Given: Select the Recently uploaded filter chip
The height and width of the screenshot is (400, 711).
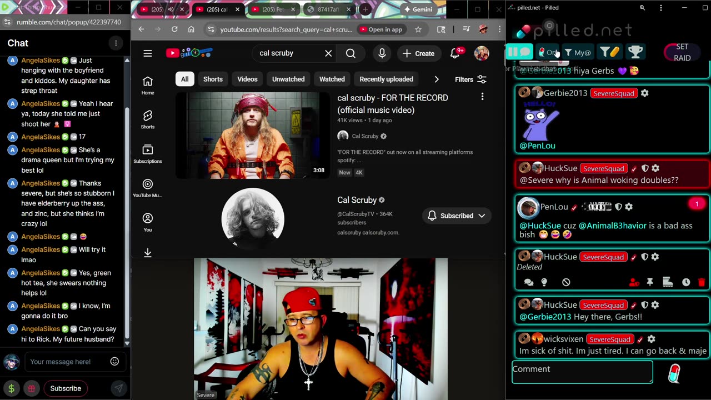Looking at the screenshot, I should pyautogui.click(x=386, y=79).
